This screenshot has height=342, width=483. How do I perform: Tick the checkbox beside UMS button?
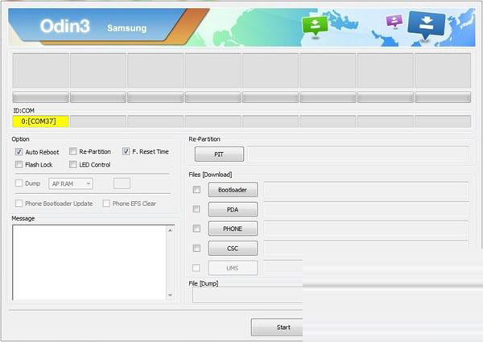click(196, 268)
